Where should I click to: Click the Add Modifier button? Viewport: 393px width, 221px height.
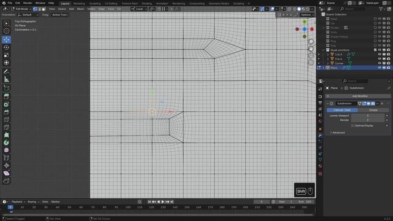[358, 96]
